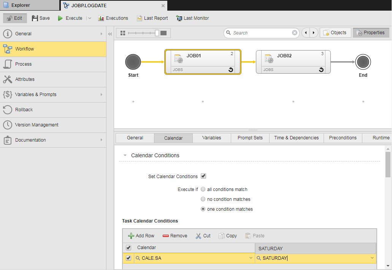The height and width of the screenshot is (270, 392).
Task: Open Time & Dependencies tab
Action: click(x=296, y=138)
